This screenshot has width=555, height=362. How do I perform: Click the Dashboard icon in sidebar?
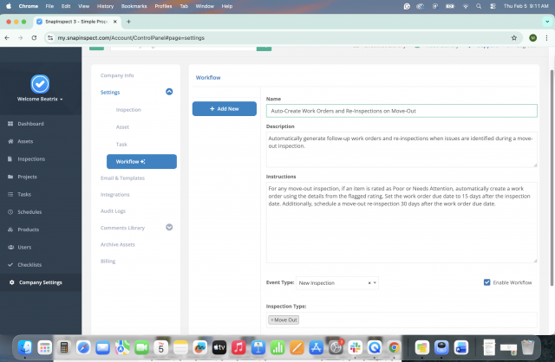coord(10,124)
